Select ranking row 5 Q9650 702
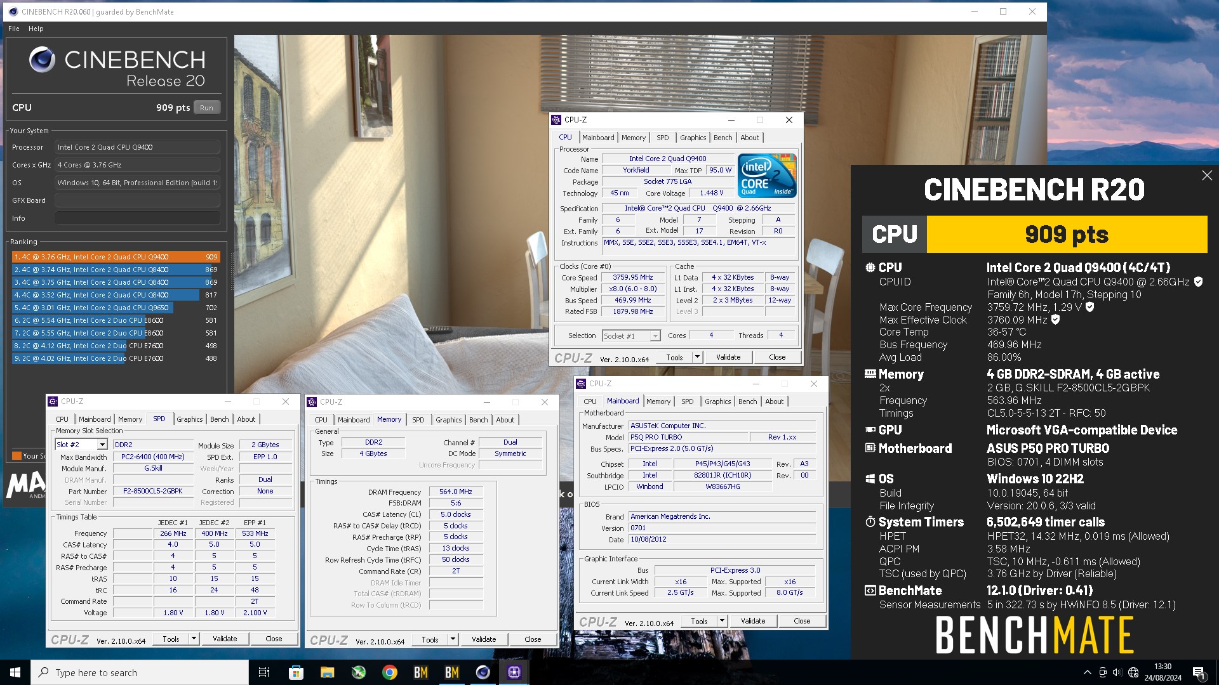The width and height of the screenshot is (1219, 685). (116, 308)
